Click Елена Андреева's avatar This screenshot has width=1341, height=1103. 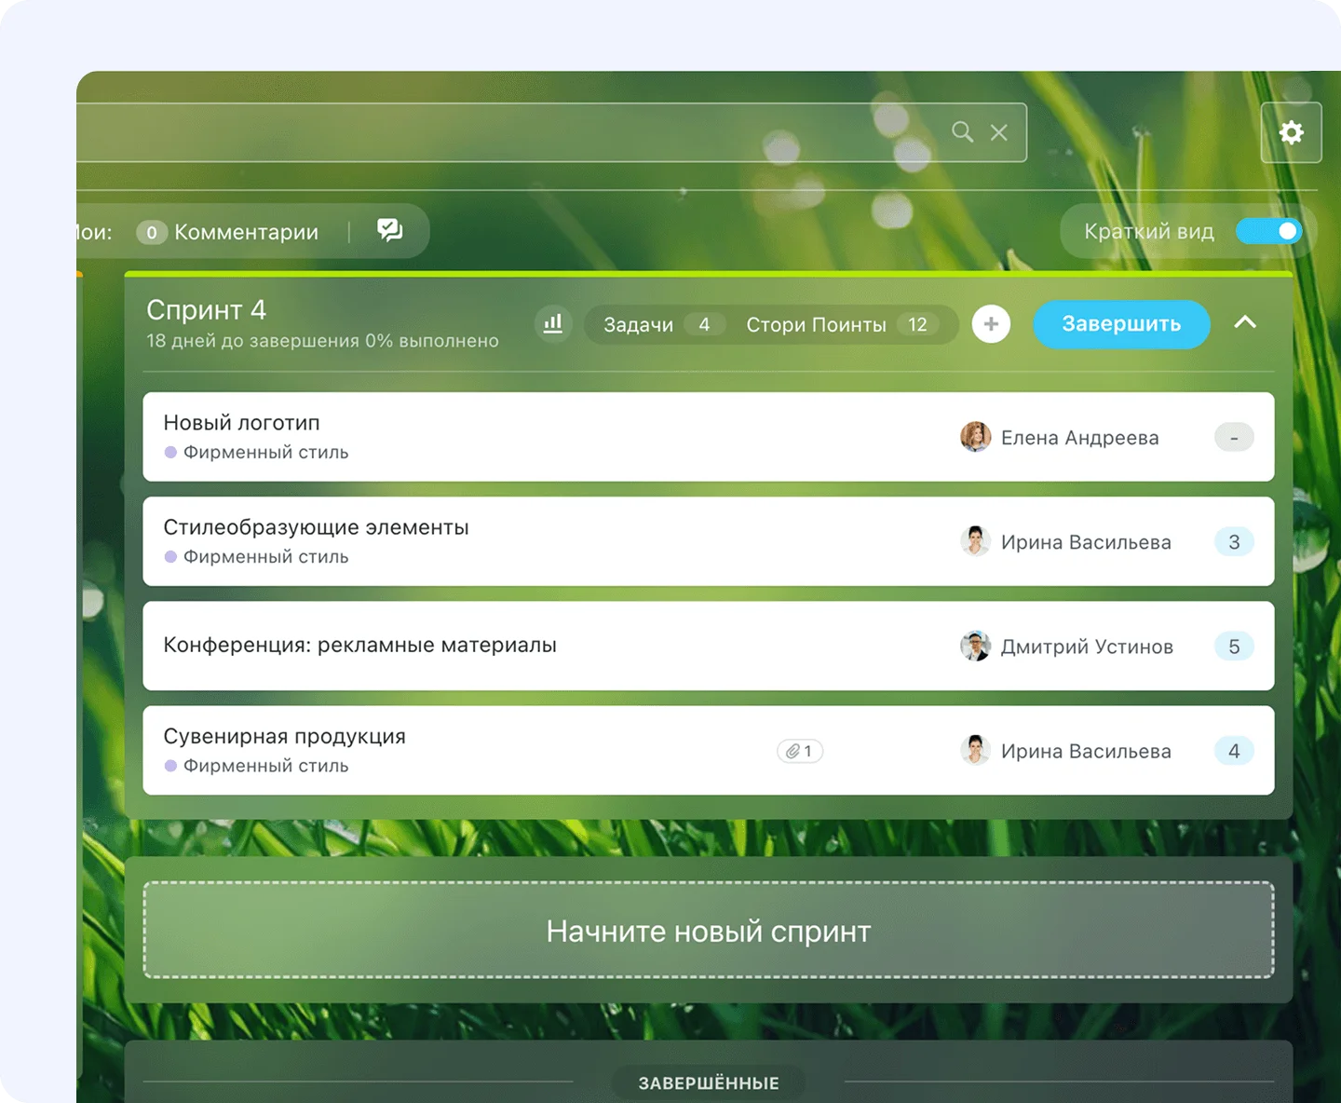point(975,437)
